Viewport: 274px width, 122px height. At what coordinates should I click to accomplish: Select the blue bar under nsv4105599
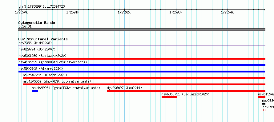click(142, 65)
